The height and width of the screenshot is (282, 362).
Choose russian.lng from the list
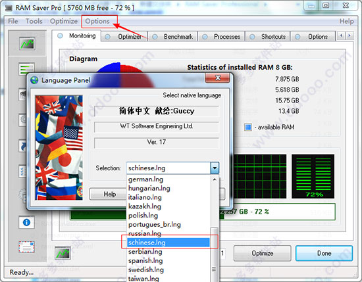(168, 233)
